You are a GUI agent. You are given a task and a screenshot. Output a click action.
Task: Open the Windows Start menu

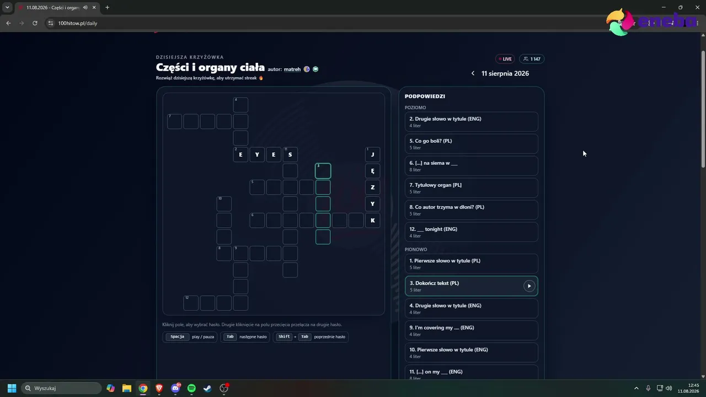pyautogui.click(x=12, y=388)
